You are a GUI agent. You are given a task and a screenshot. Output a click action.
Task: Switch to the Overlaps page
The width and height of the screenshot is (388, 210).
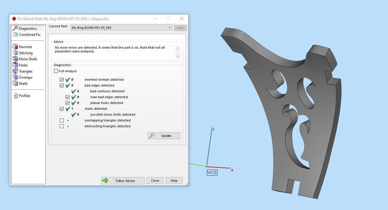point(26,77)
